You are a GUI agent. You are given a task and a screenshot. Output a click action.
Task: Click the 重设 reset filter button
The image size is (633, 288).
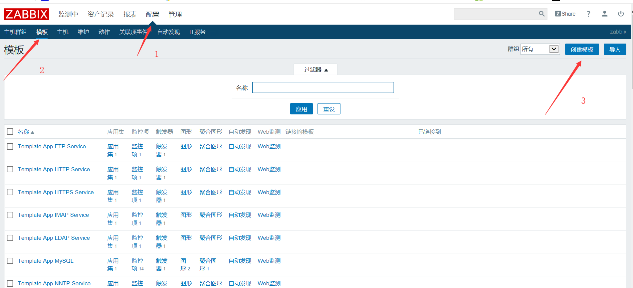[x=329, y=109]
